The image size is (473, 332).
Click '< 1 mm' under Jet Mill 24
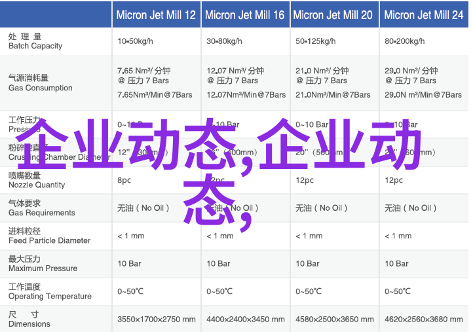pyautogui.click(x=398, y=236)
